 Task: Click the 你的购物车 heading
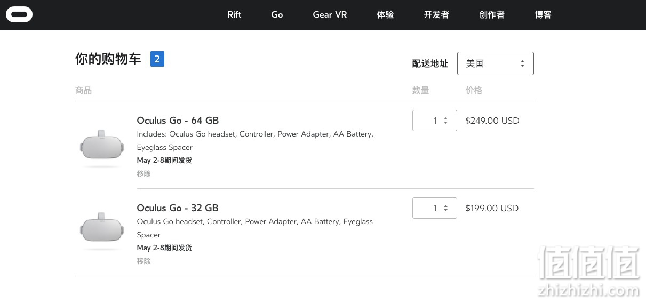tap(108, 59)
